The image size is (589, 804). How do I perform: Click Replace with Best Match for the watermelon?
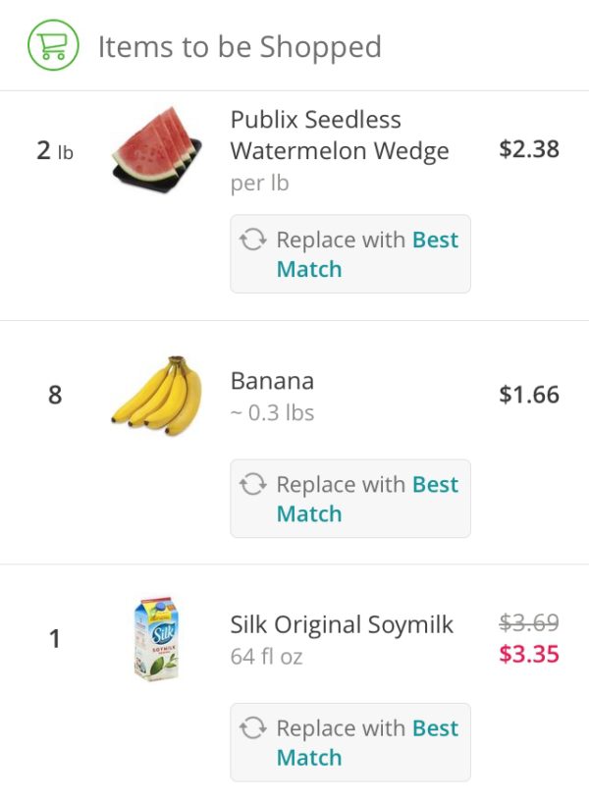(x=349, y=253)
